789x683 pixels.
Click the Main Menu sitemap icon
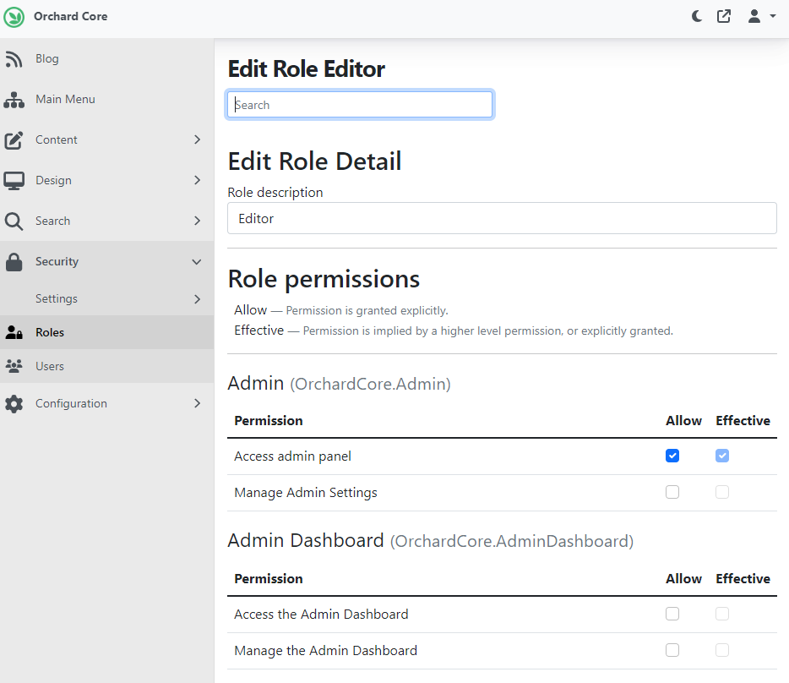[x=14, y=100]
